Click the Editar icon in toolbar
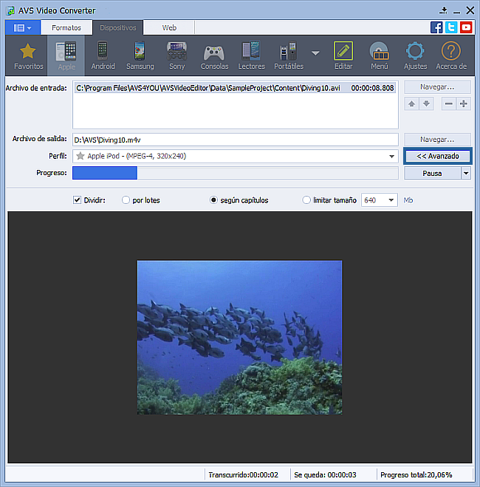Image resolution: width=480 pixels, height=487 pixels. point(343,55)
